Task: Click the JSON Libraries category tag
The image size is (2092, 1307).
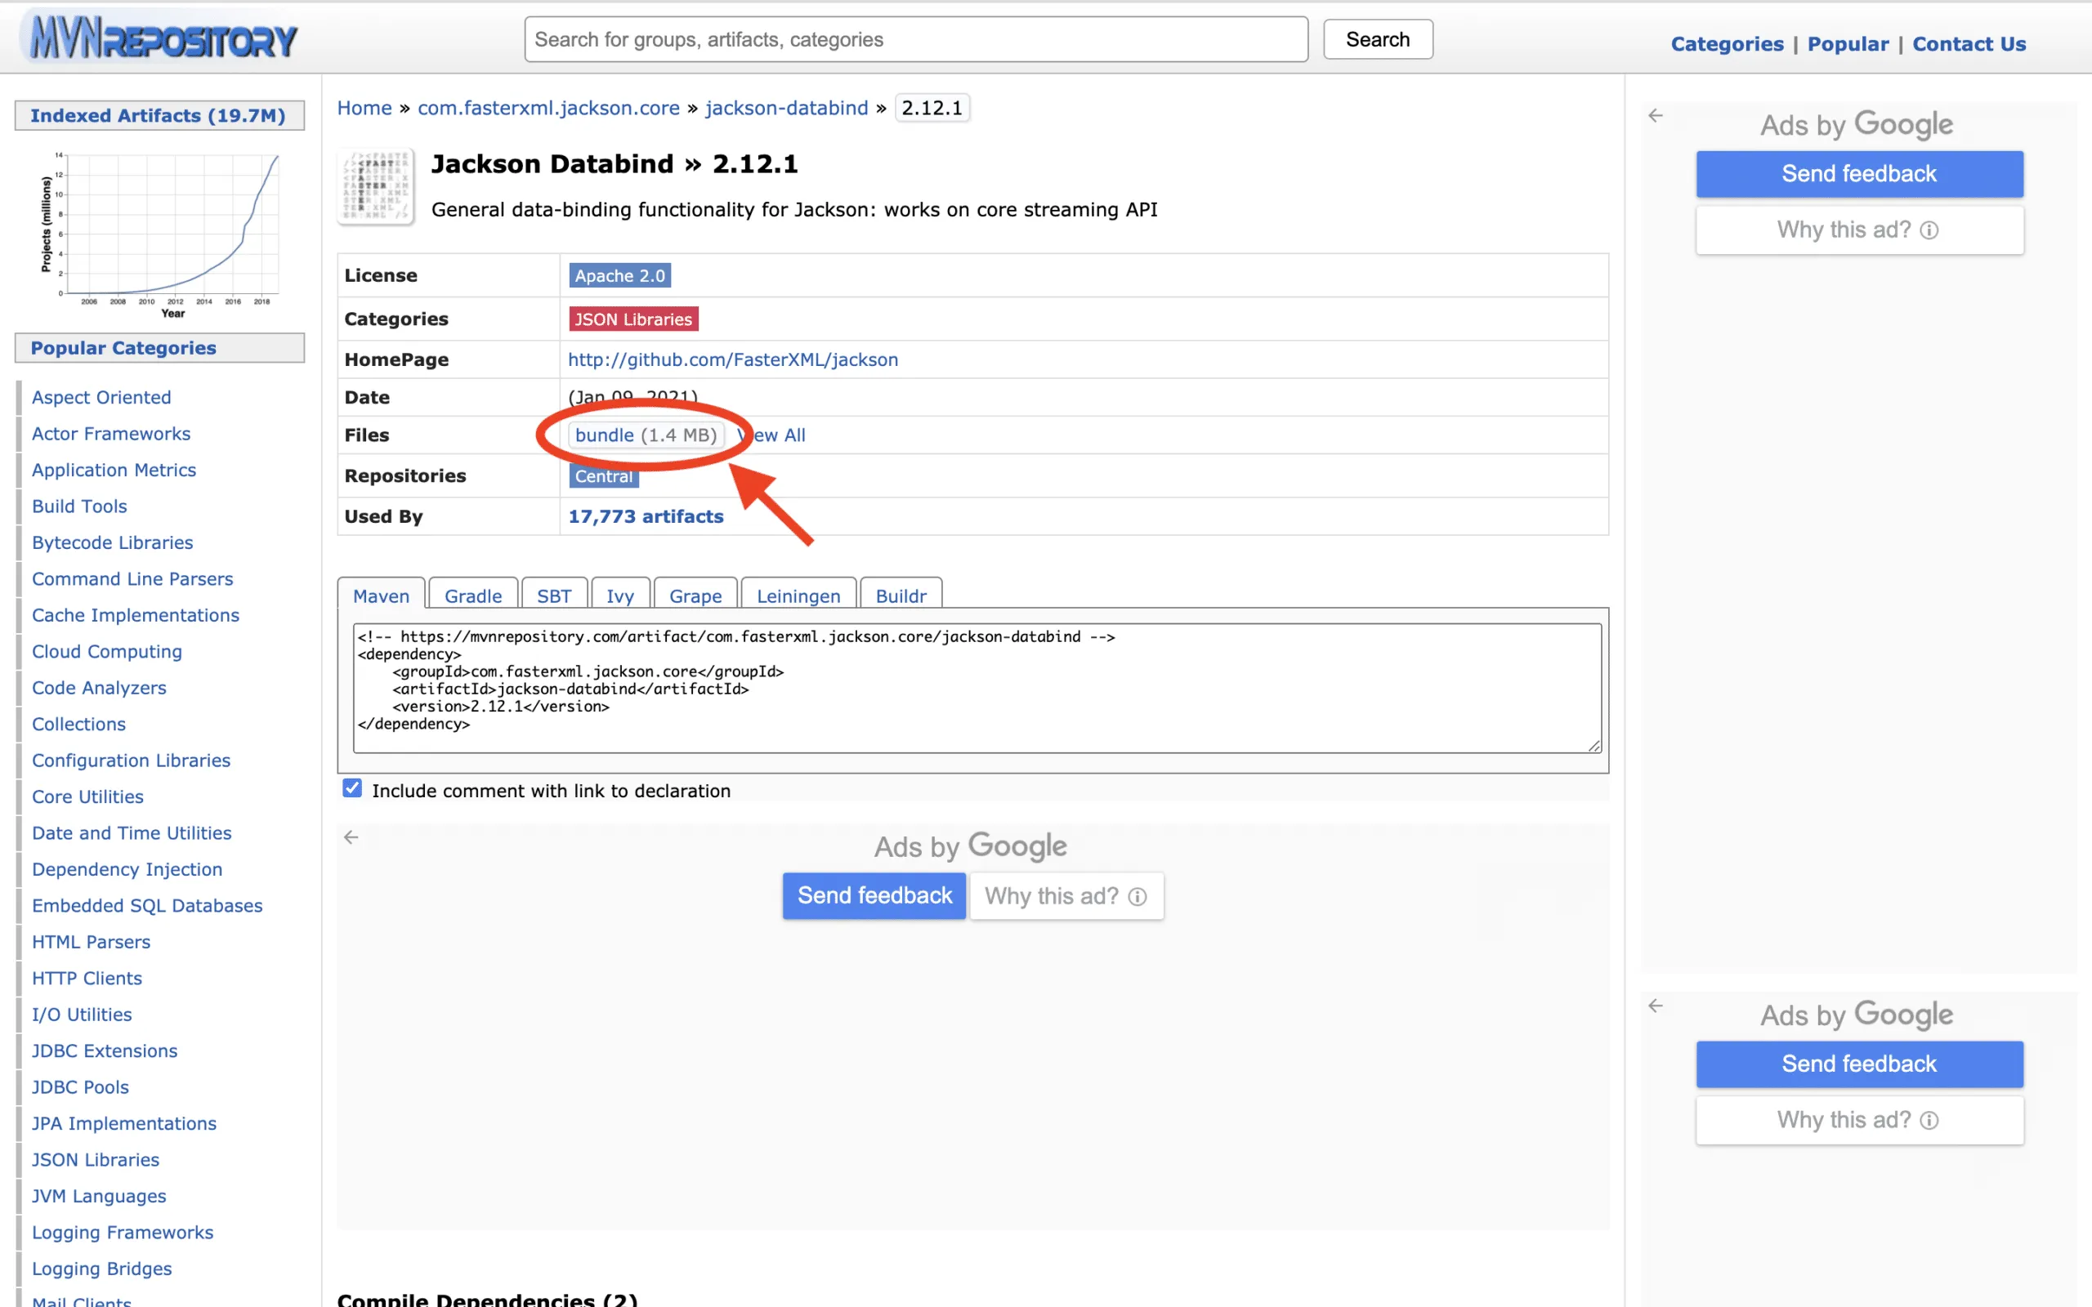Action: point(633,319)
